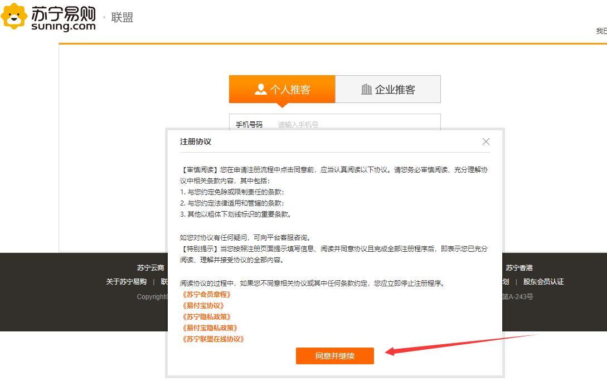Click the 联盟 header label

pos(122,17)
